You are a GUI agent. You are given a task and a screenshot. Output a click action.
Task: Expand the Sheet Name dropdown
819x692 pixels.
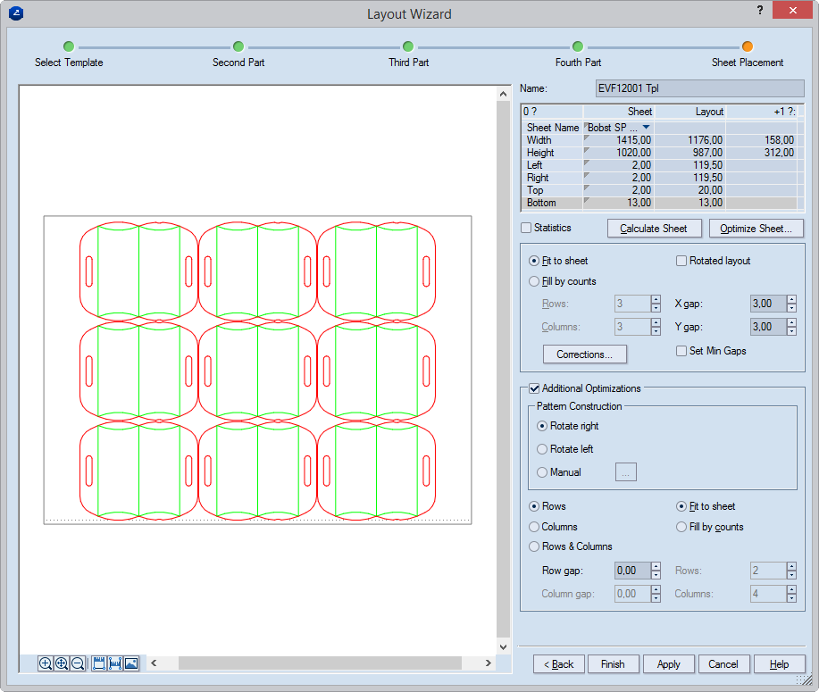tap(646, 128)
